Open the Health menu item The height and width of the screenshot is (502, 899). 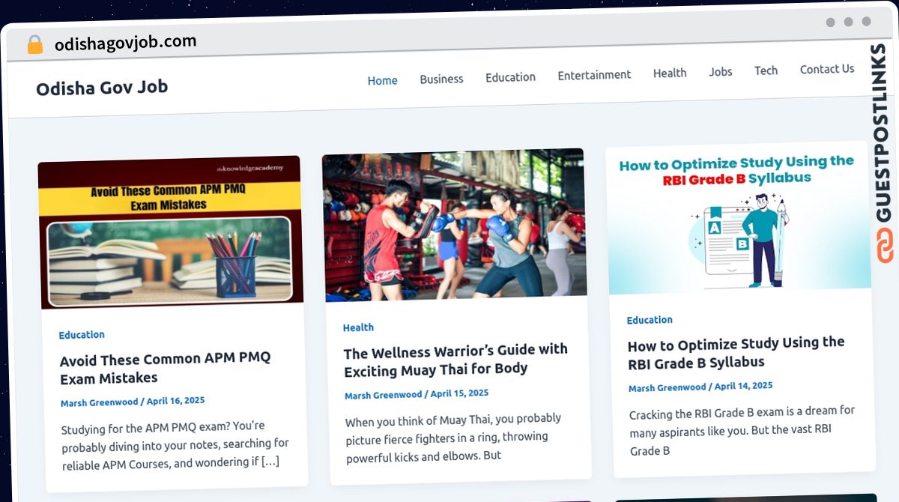click(x=670, y=73)
